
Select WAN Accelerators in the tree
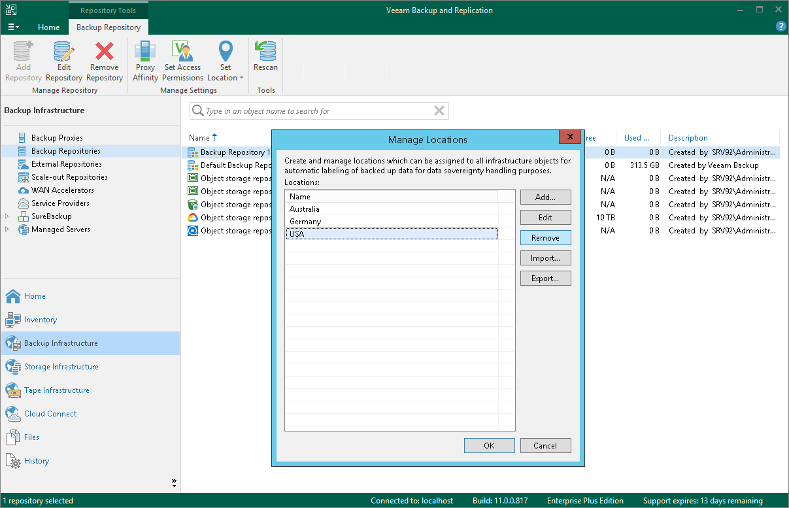(62, 190)
